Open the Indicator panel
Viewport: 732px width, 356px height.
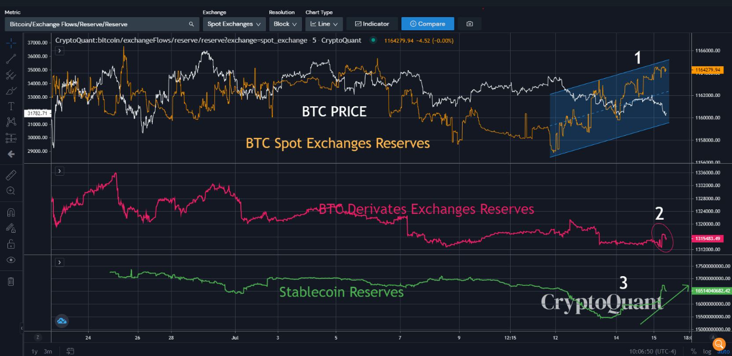[372, 23]
